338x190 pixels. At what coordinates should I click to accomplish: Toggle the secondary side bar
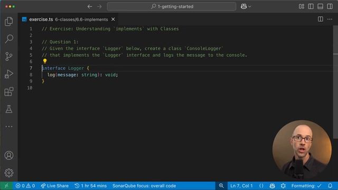(x=330, y=6)
